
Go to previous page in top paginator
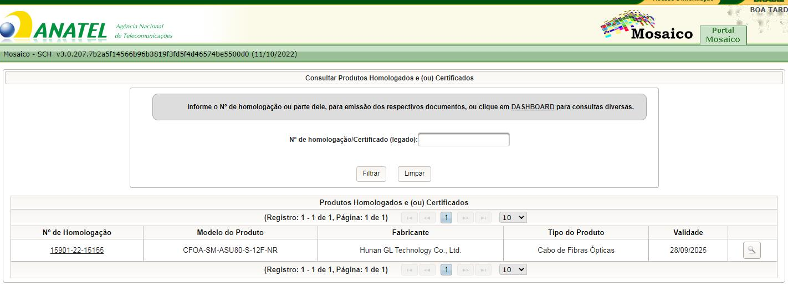point(427,218)
